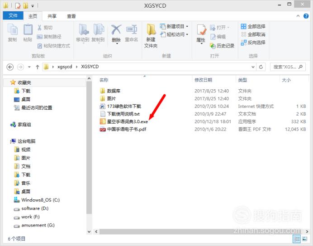Expand This PC (这台电脑) node
The image size is (313, 246).
coord(26,141)
